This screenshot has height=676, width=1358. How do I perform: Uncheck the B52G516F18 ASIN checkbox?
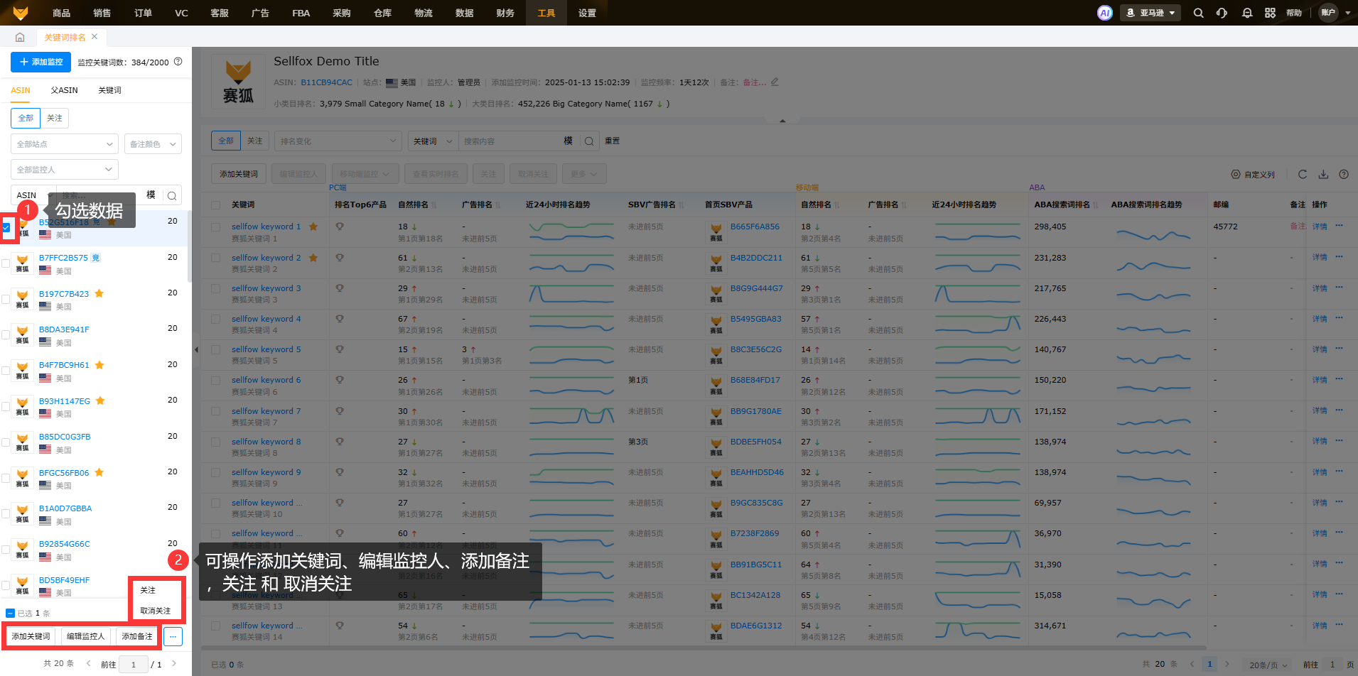click(6, 227)
